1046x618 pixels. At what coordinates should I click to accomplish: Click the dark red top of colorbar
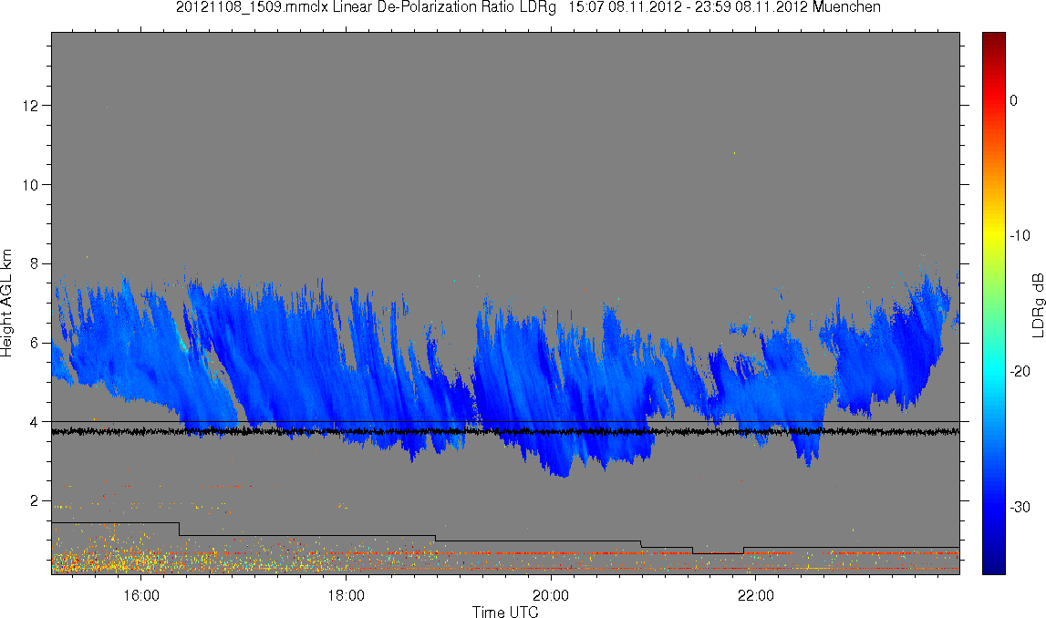pos(993,38)
